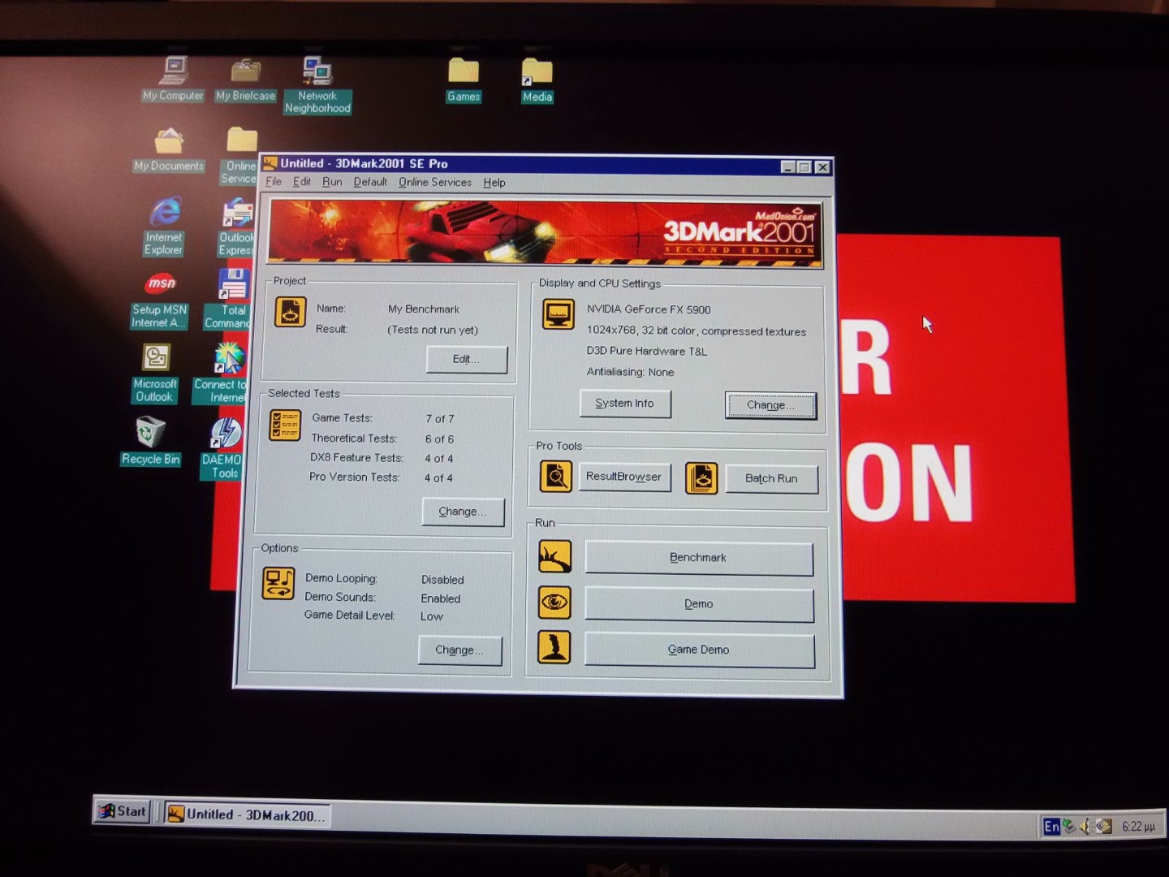Click the '6 of 6' Theoretical Tests value

tap(439, 439)
